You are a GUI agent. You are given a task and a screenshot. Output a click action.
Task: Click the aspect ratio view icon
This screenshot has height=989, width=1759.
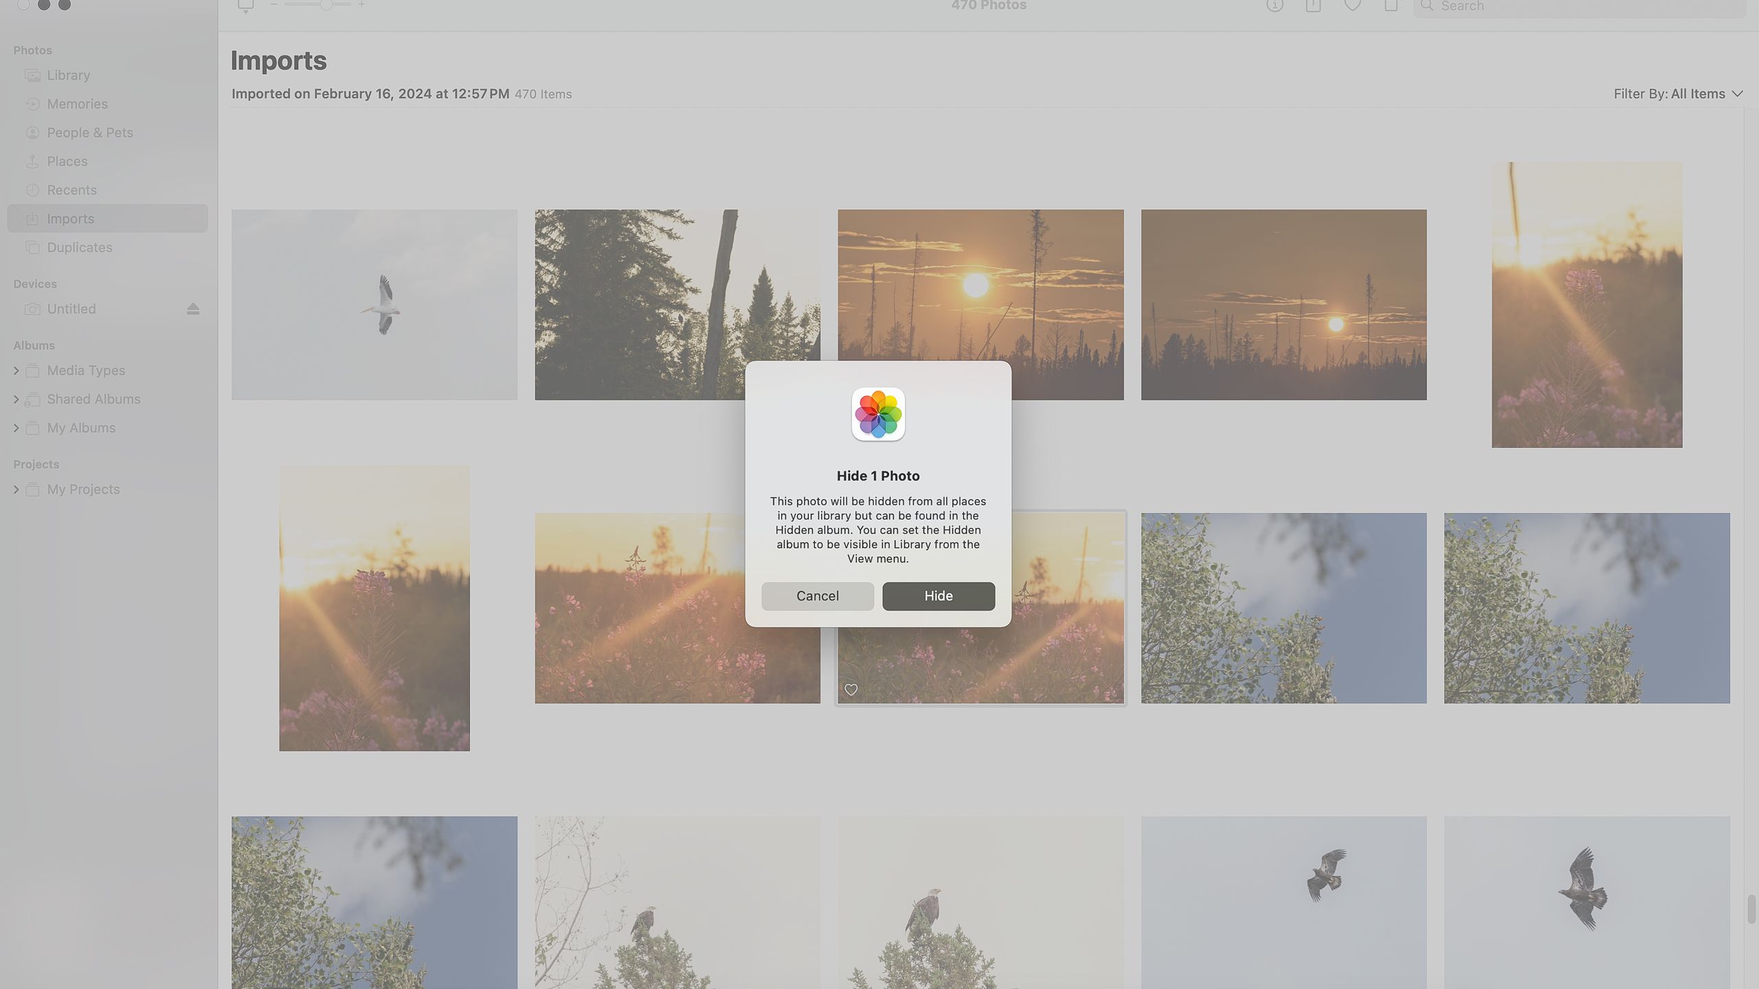pos(245,6)
